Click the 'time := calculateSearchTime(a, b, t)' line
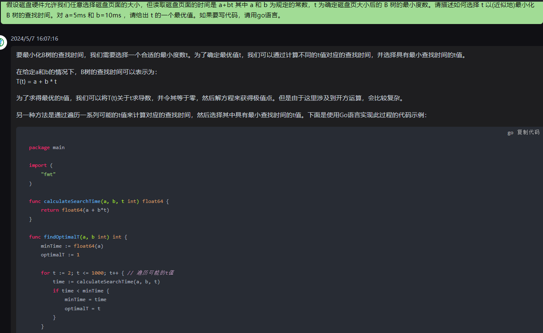The width and height of the screenshot is (543, 333). click(106, 282)
